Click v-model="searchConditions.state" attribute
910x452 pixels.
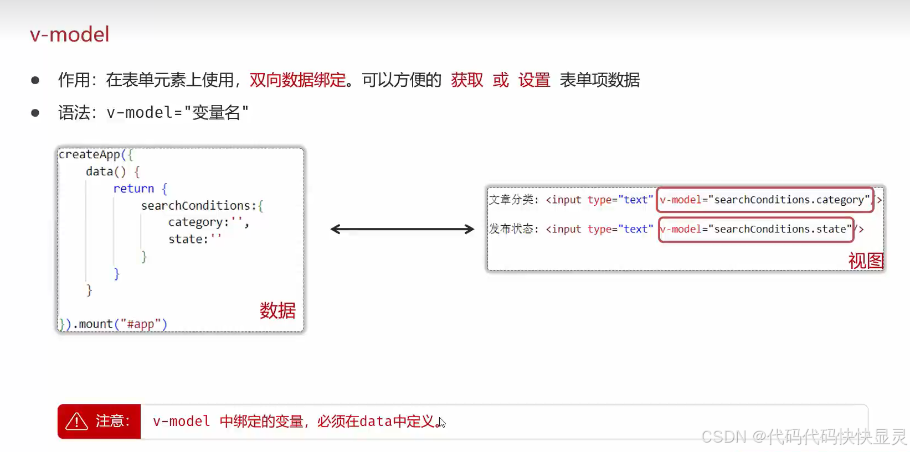coord(756,229)
